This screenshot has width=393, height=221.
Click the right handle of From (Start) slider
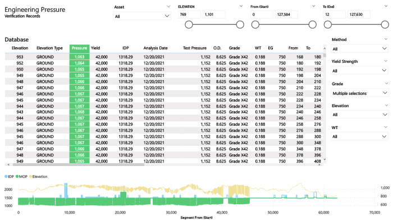click(x=312, y=25)
